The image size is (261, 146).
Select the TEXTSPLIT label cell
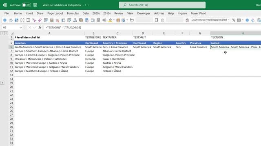click(143, 37)
